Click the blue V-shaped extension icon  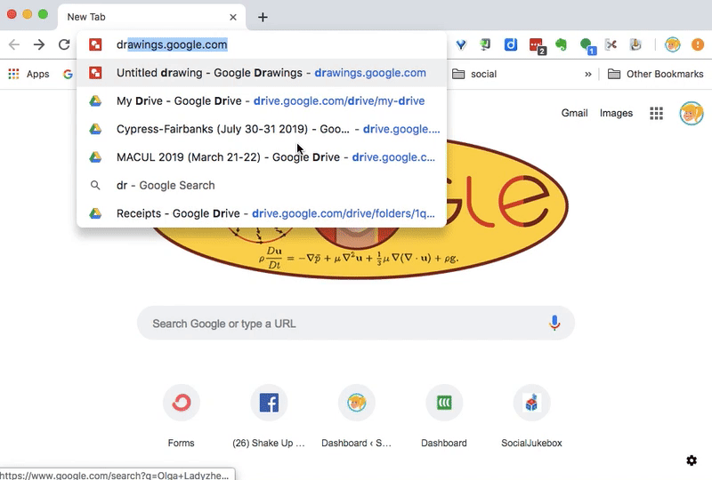(461, 44)
